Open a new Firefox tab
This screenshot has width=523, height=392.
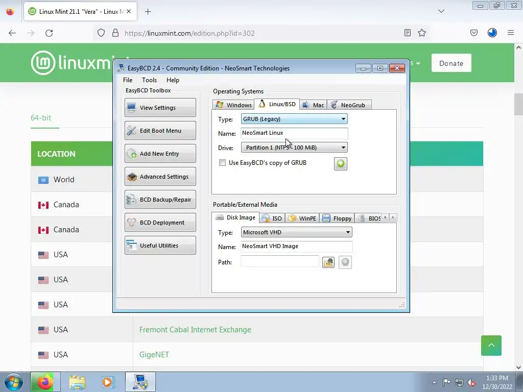click(x=148, y=12)
